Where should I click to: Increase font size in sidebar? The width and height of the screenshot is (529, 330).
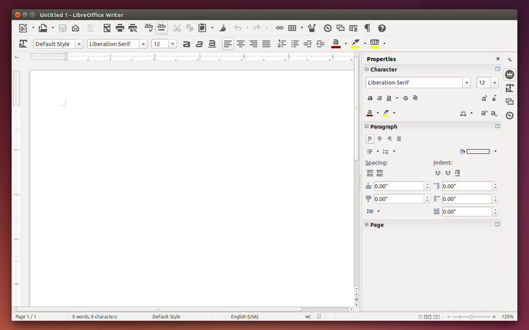(x=484, y=98)
